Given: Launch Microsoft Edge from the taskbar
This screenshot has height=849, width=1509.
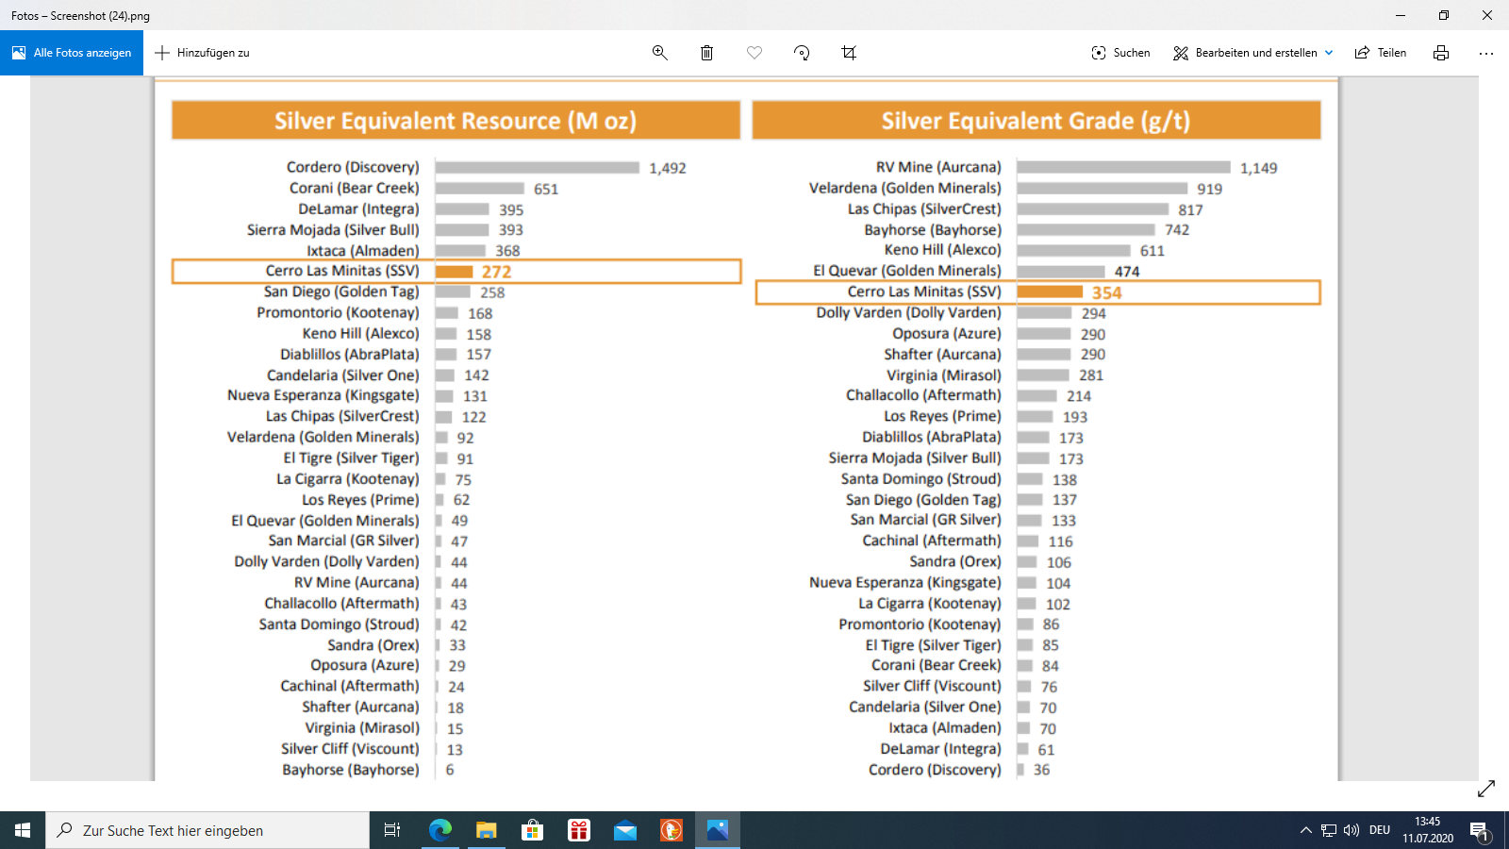Looking at the screenshot, I should [x=439, y=830].
